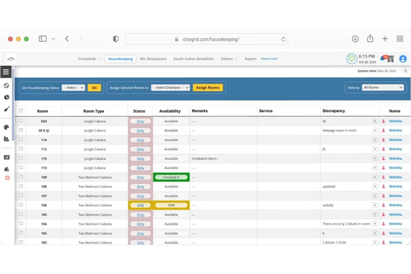This screenshot has width=411, height=274.
Task: Open the green chat bubble icon
Action: pos(352,59)
